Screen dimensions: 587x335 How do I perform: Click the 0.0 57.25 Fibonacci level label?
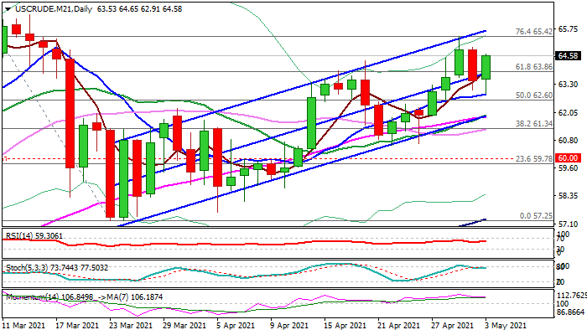(x=536, y=216)
